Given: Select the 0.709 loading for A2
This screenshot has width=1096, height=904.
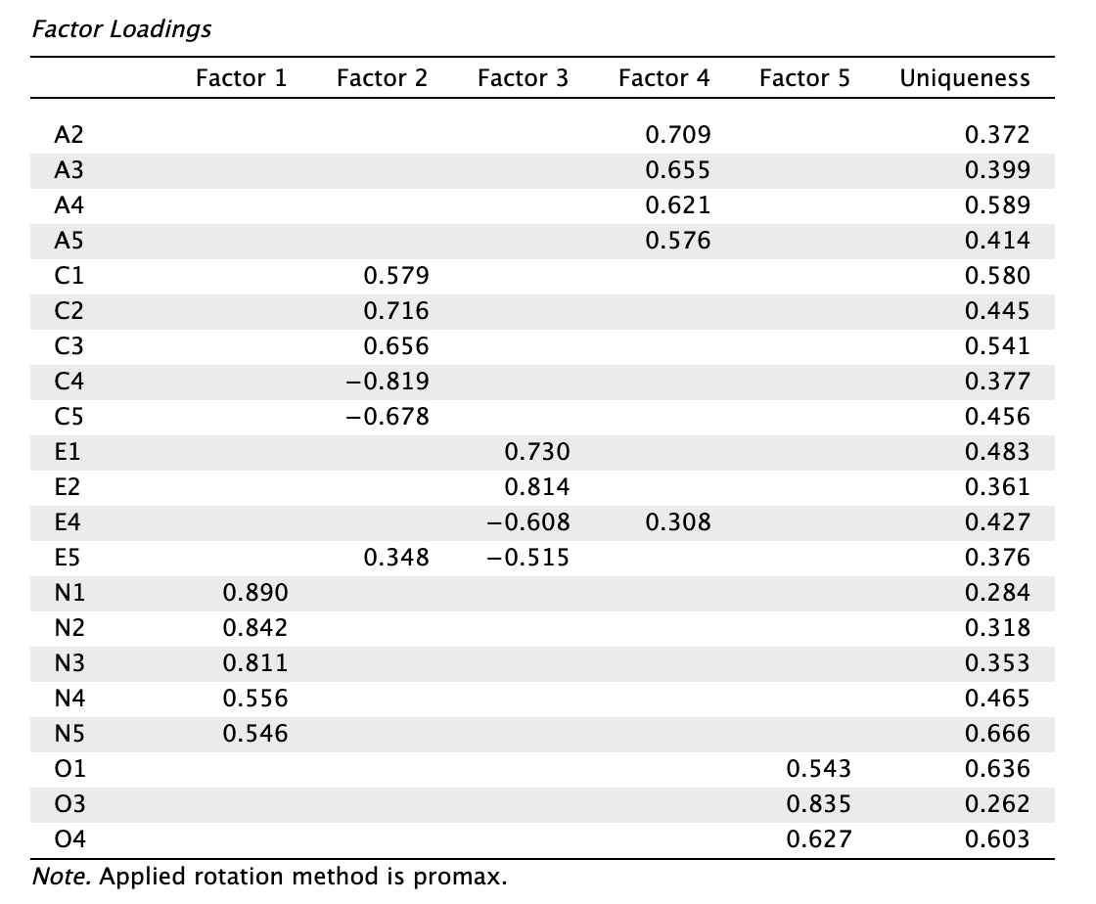Looking at the screenshot, I should (x=677, y=134).
